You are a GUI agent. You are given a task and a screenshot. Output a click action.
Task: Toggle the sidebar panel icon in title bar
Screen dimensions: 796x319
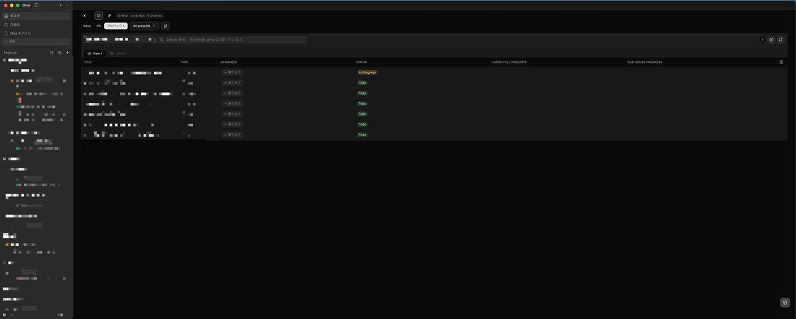(x=36, y=5)
